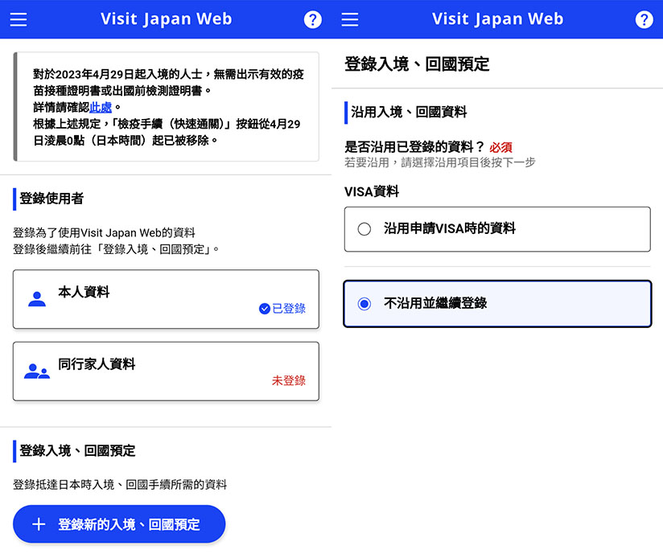This screenshot has width=663, height=558.
Task: Click the 登錄為了使用Visit Japan Web的資料 description
Action: pos(104,232)
